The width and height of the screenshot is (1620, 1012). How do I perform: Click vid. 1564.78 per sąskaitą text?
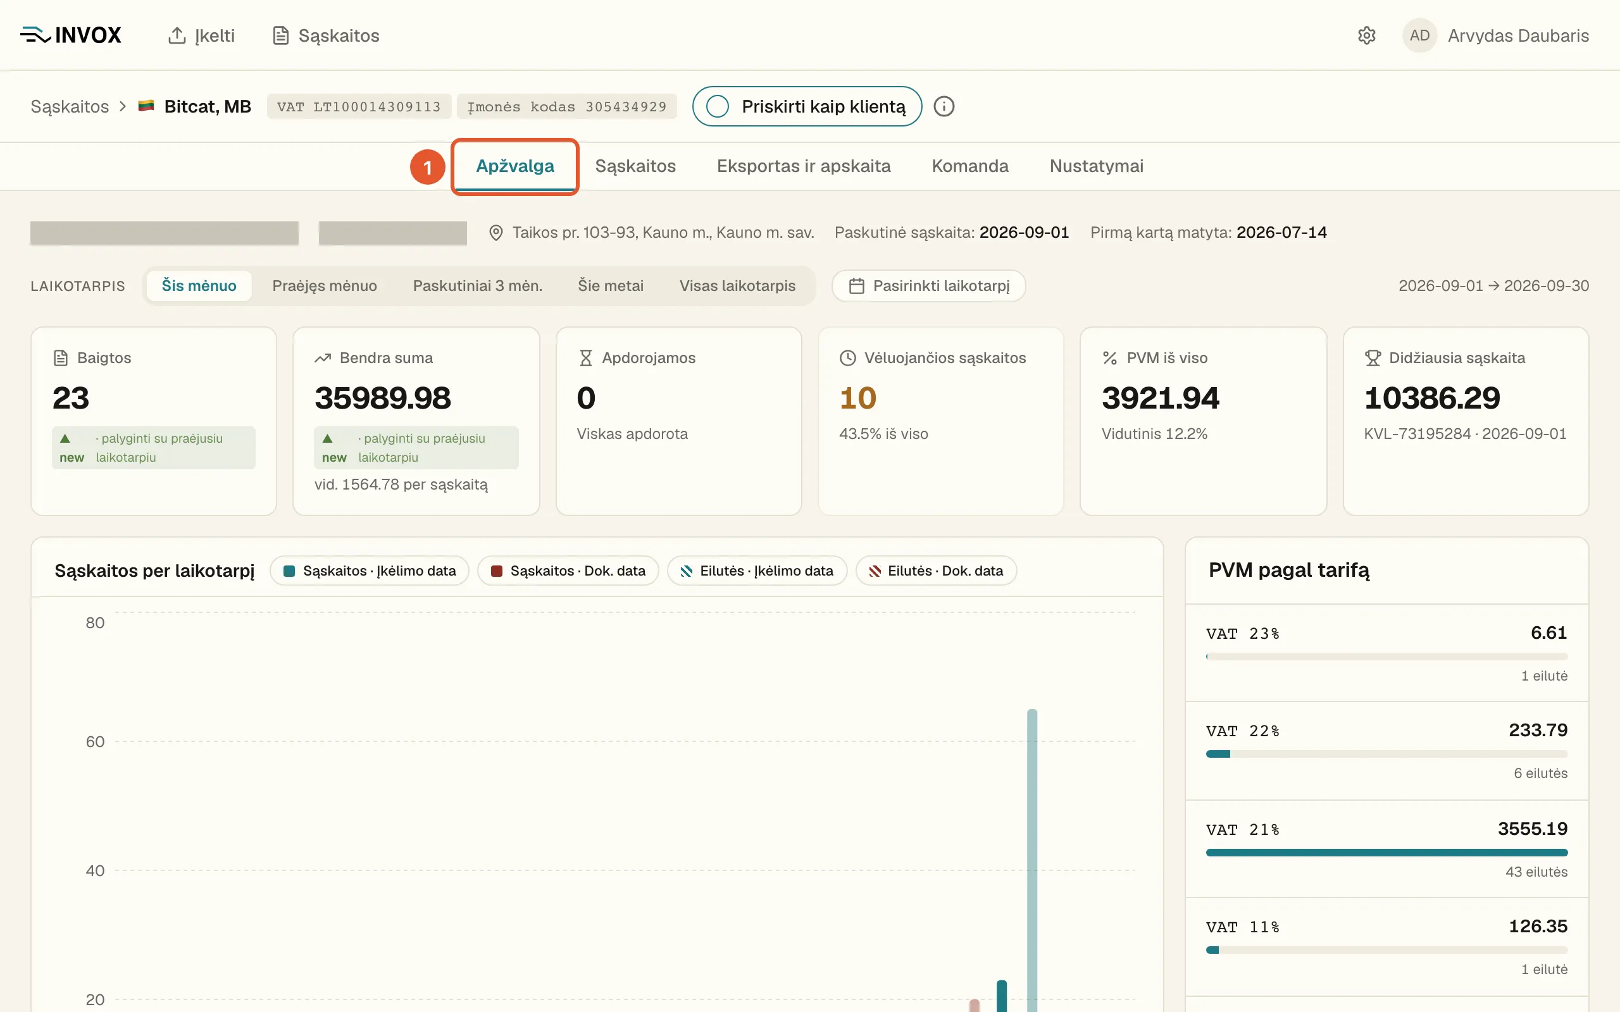tap(401, 484)
